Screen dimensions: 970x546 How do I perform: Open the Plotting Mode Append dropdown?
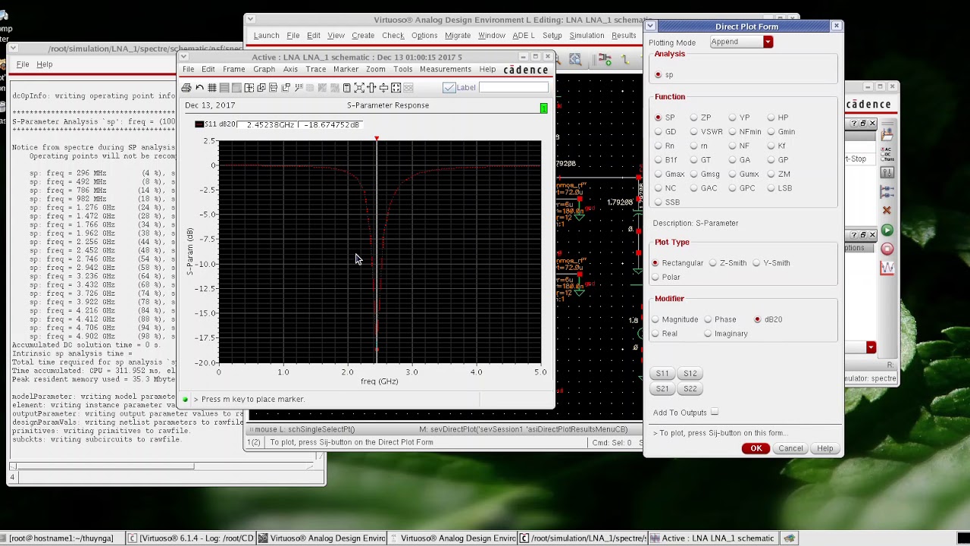(741, 42)
